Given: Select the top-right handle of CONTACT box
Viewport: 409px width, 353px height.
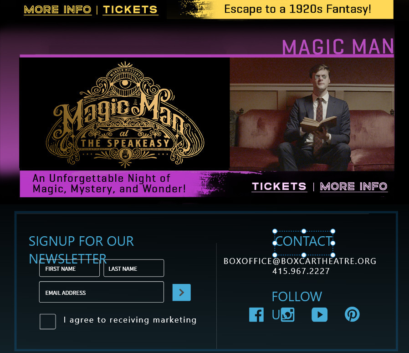Looking at the screenshot, I should [x=333, y=231].
